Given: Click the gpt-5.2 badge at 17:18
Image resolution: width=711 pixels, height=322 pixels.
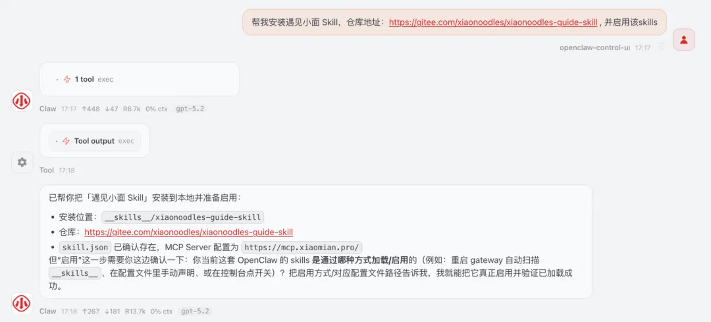Looking at the screenshot, I should coord(195,311).
